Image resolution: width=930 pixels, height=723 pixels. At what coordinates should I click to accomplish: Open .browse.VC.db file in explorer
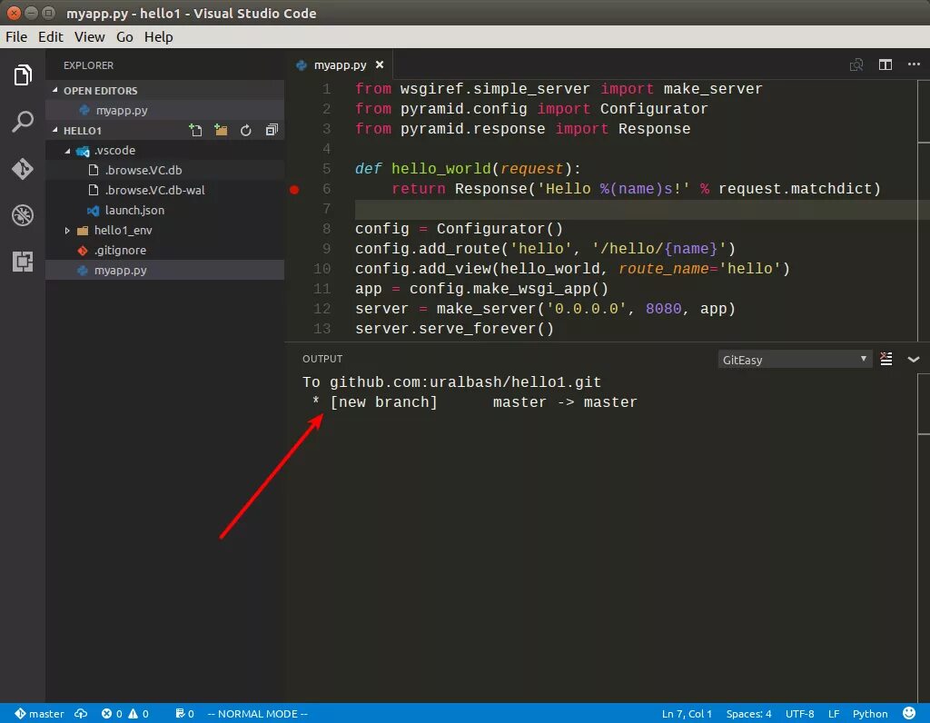pos(164,170)
